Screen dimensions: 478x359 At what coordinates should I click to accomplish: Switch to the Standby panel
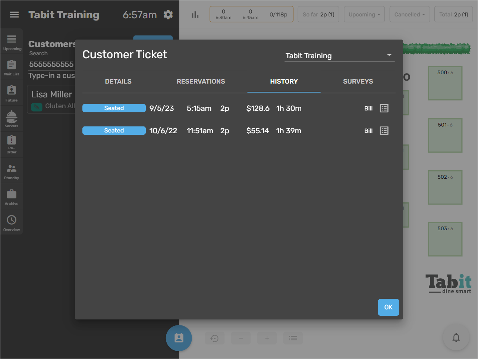[x=12, y=171]
